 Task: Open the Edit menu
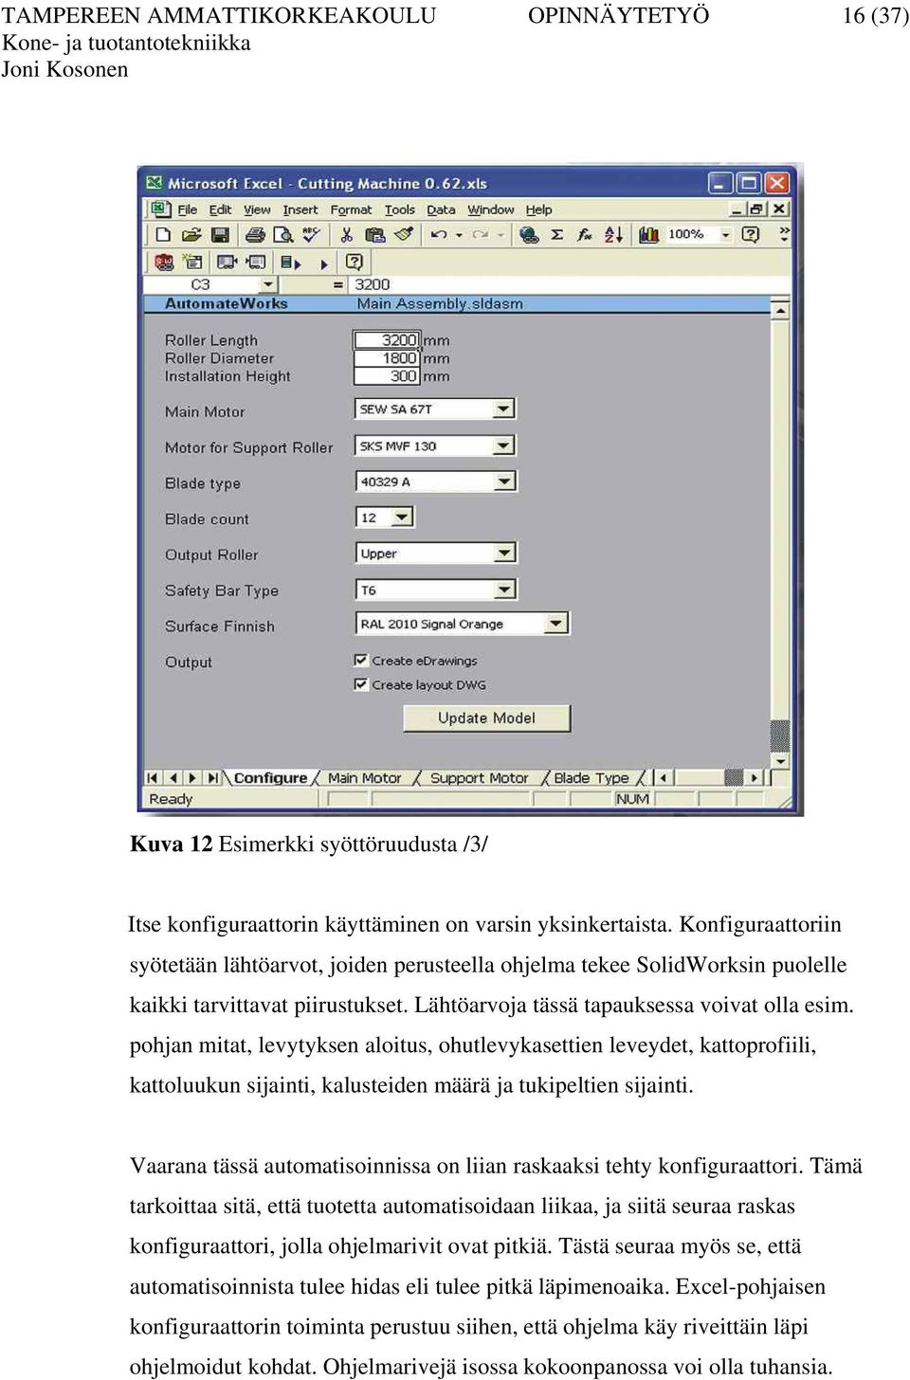click(221, 210)
